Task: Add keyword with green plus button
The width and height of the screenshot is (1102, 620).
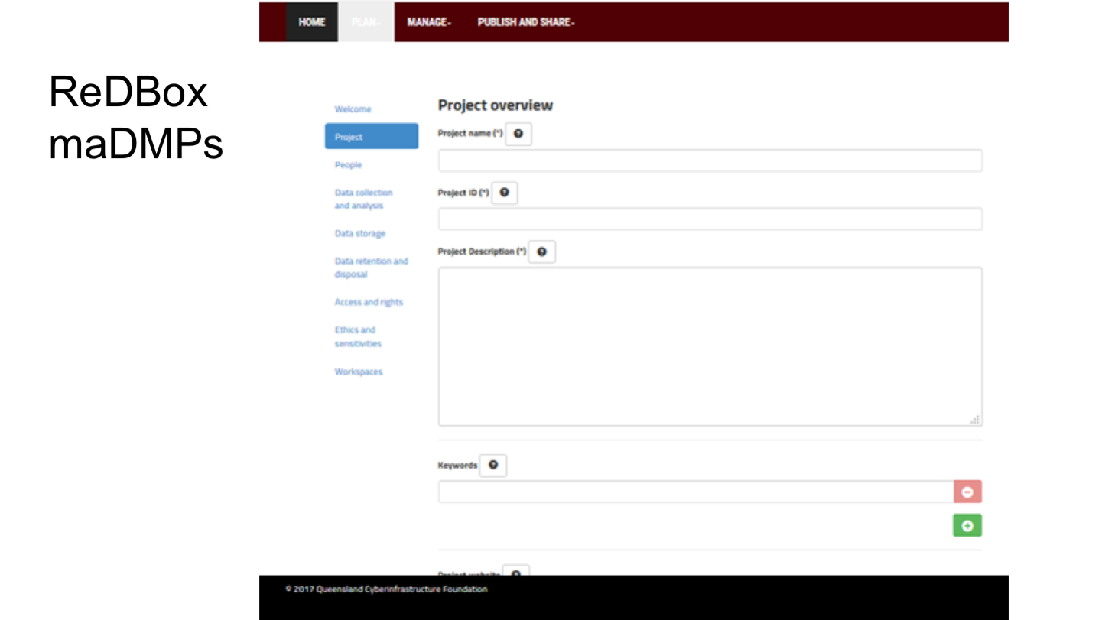Action: click(x=967, y=526)
